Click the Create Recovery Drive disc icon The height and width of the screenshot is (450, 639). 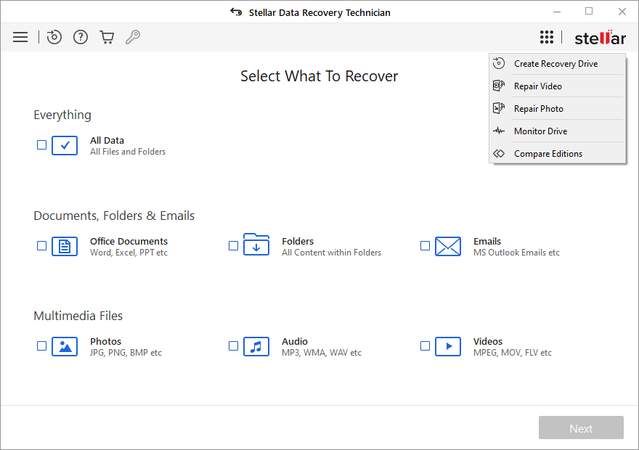pos(499,64)
